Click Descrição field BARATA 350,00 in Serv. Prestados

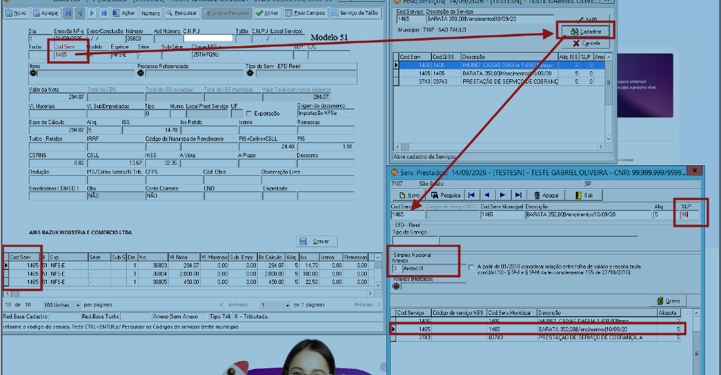pyautogui.click(x=589, y=215)
